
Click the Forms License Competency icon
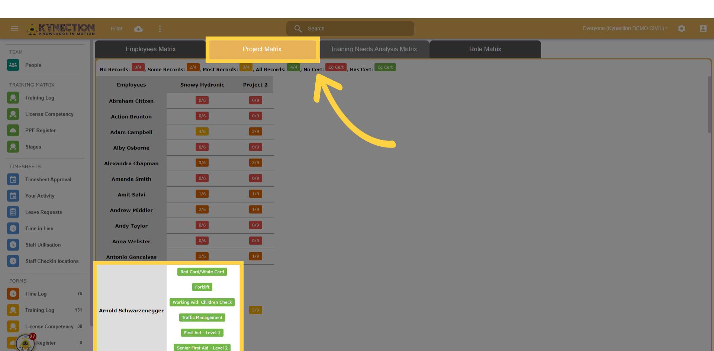tap(13, 326)
